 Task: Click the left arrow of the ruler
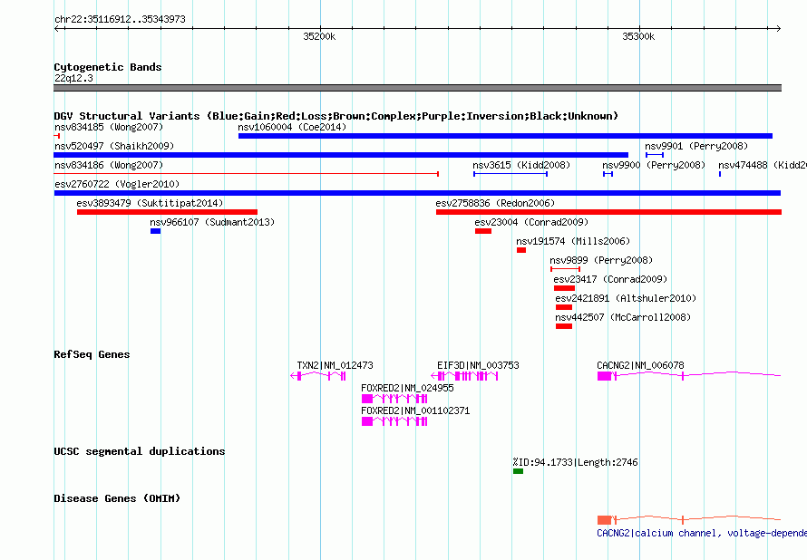(57, 28)
